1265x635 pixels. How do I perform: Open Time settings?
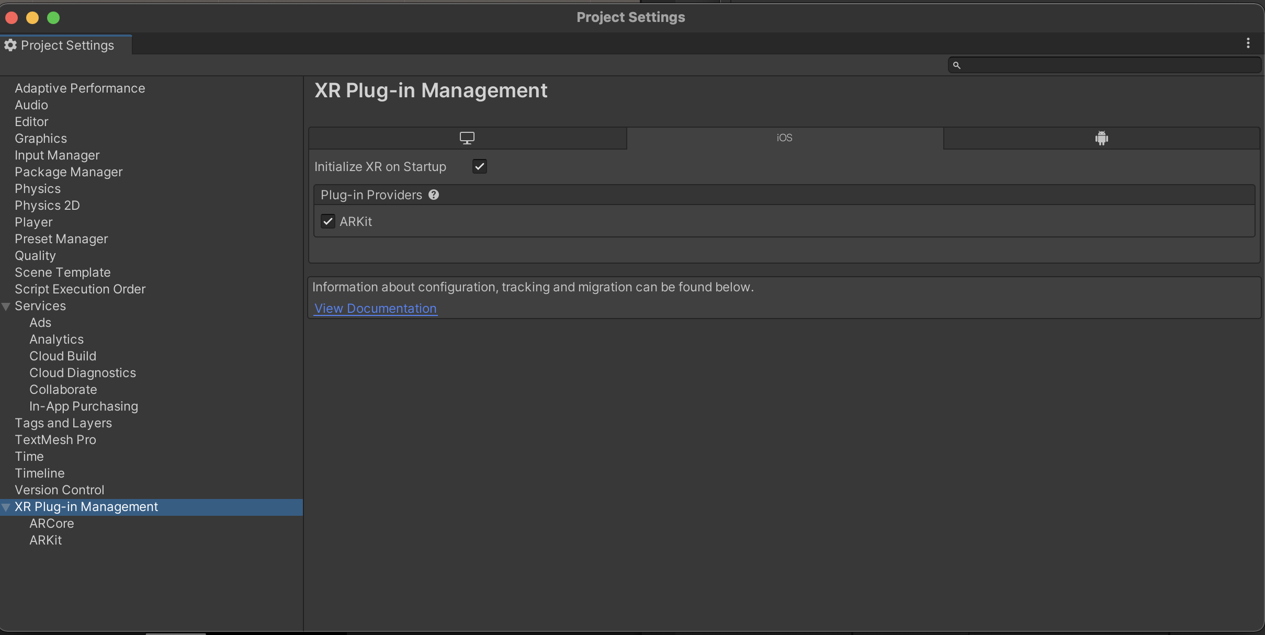[x=29, y=457]
